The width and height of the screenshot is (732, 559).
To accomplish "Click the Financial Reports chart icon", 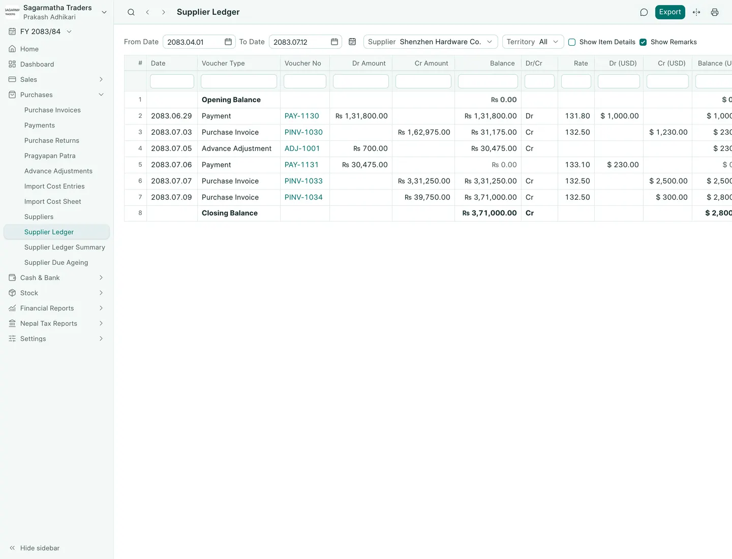I will pos(12,308).
